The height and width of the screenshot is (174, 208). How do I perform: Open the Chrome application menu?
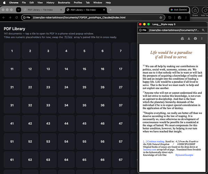click(x=14, y=2)
